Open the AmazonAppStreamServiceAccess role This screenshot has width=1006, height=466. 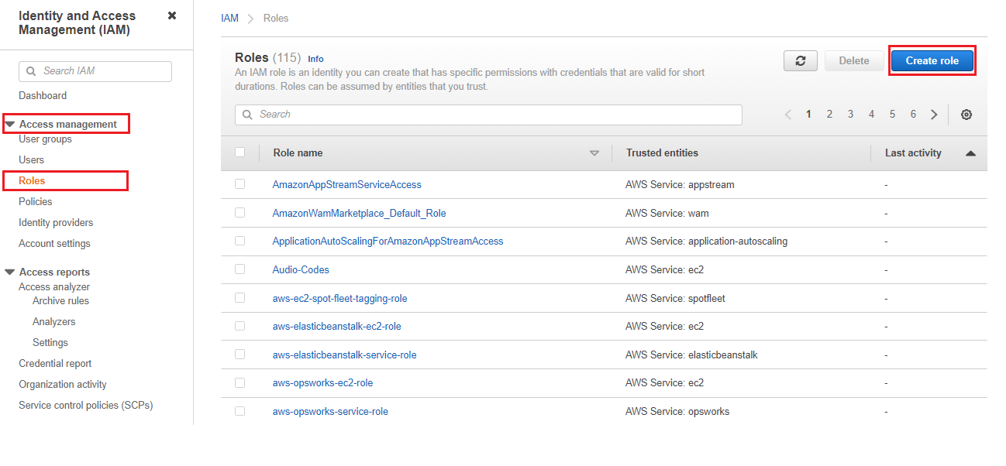tap(347, 185)
